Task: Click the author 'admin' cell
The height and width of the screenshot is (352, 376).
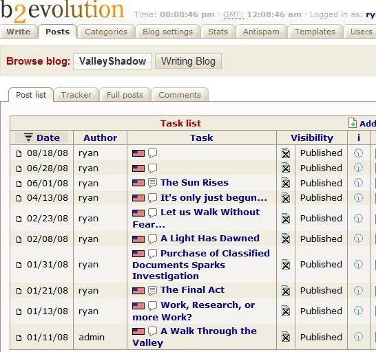Action: pyautogui.click(x=92, y=337)
